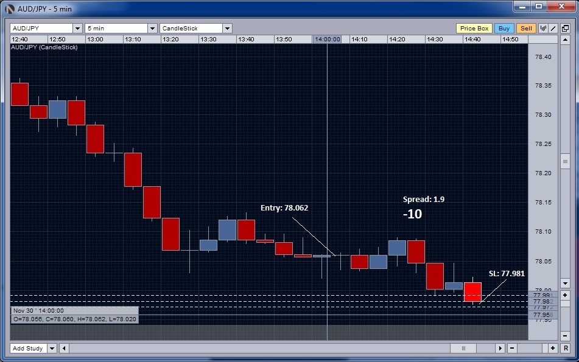This screenshot has height=362, width=579.
Task: Expand the AUD/JPY symbol dropdown
Action: point(77,29)
